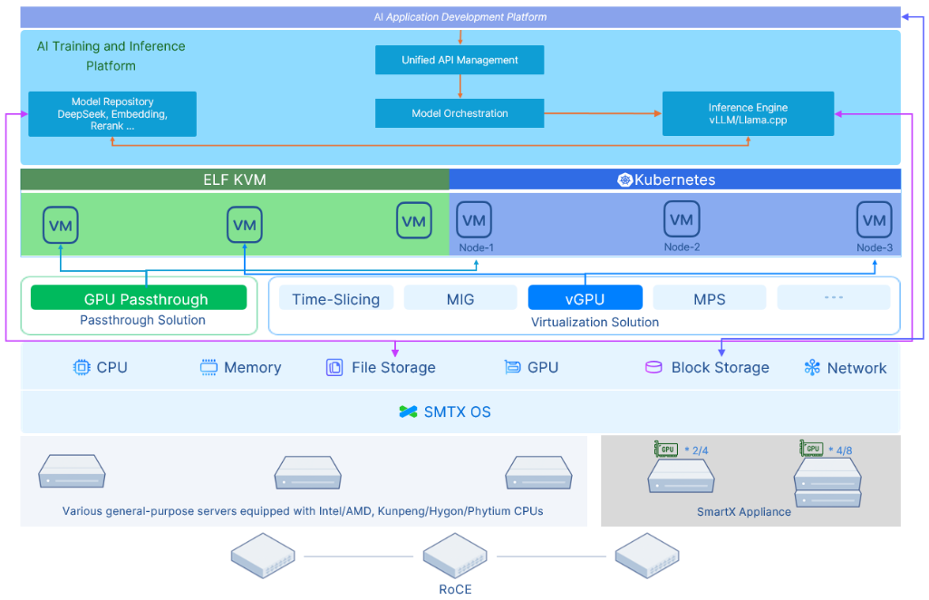
Task: Select the Block Storage disk icon
Action: pyautogui.click(x=653, y=367)
